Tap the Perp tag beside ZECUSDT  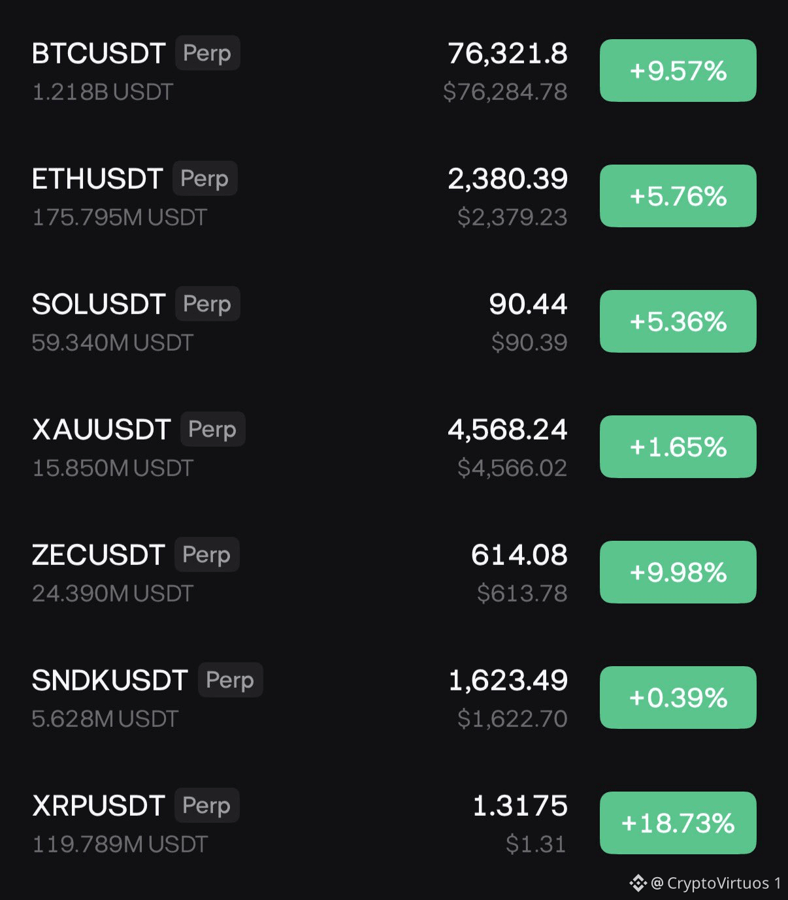coord(207,554)
